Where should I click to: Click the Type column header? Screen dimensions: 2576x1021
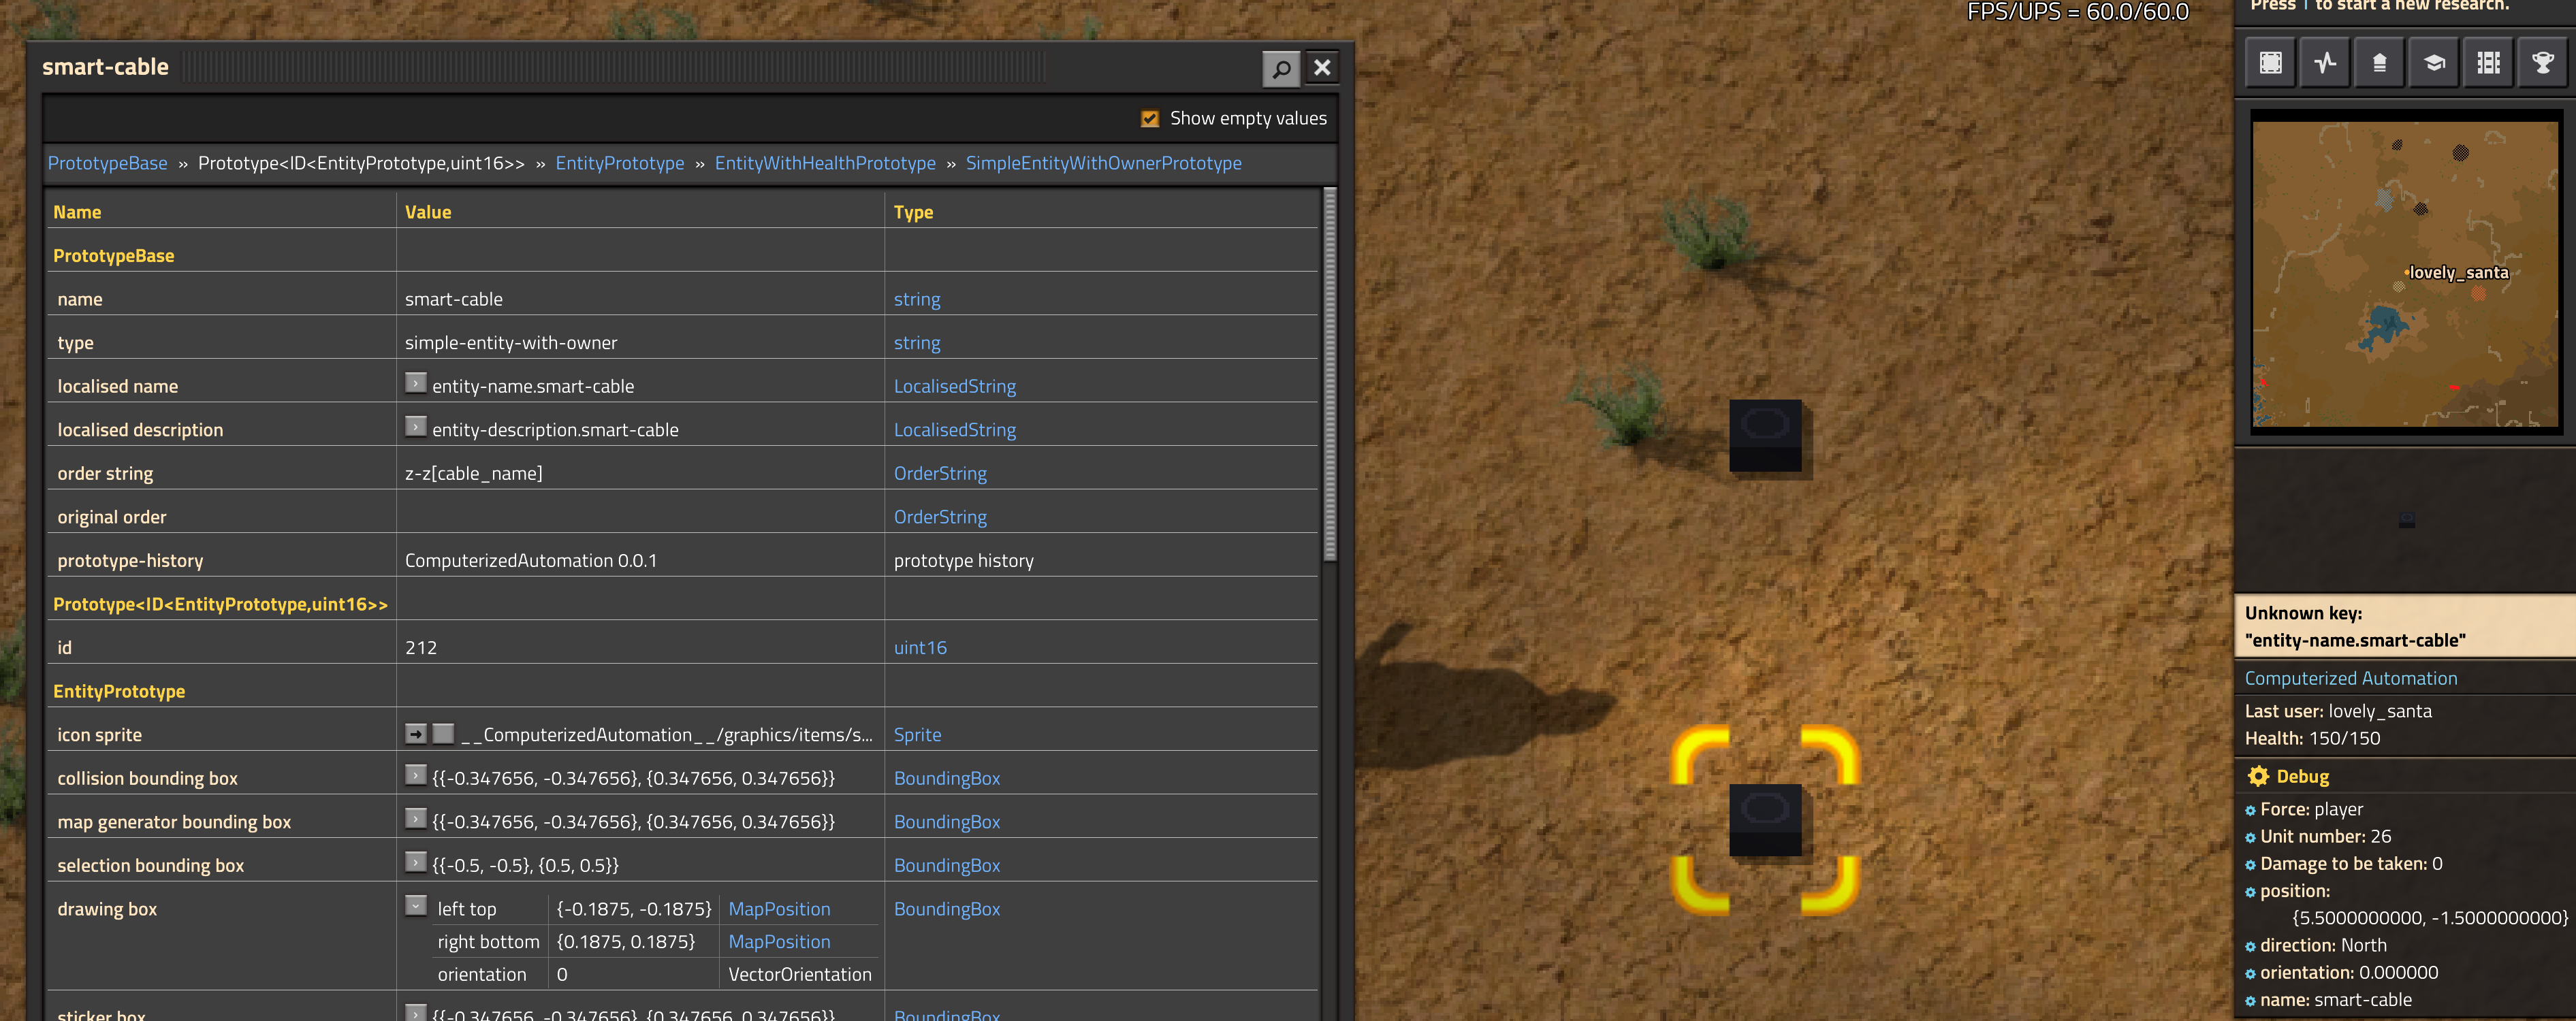coord(913,212)
